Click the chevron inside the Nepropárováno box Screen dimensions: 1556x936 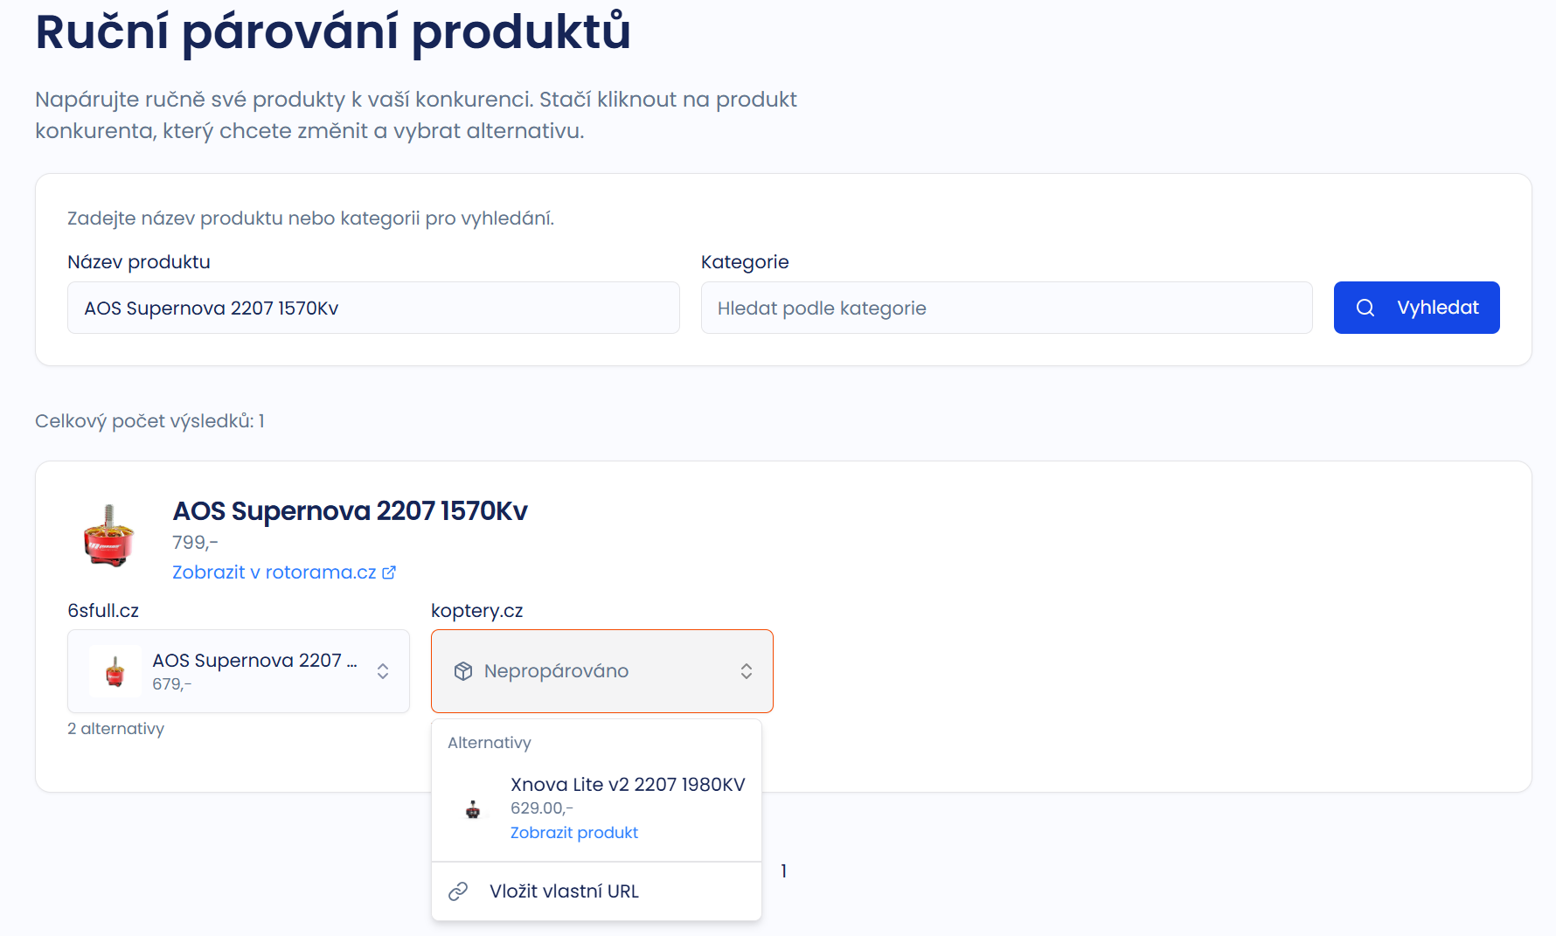click(x=747, y=670)
